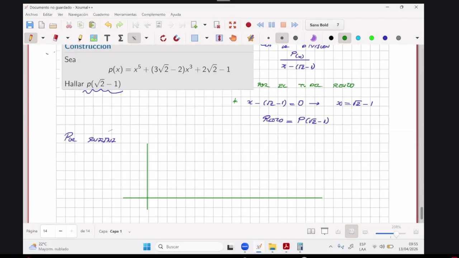Screen dimensions: 459x258
Task: Create a new document
Action: point(42,25)
